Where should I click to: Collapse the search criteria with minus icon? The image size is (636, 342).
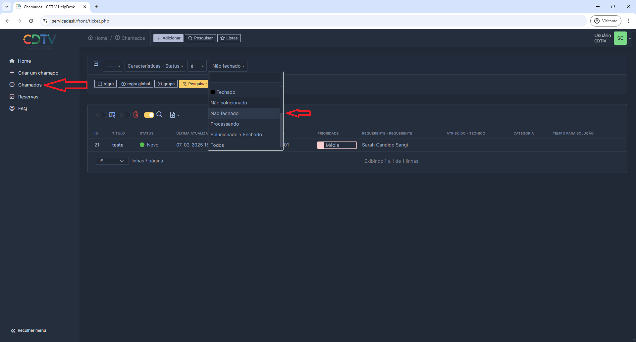tap(96, 64)
